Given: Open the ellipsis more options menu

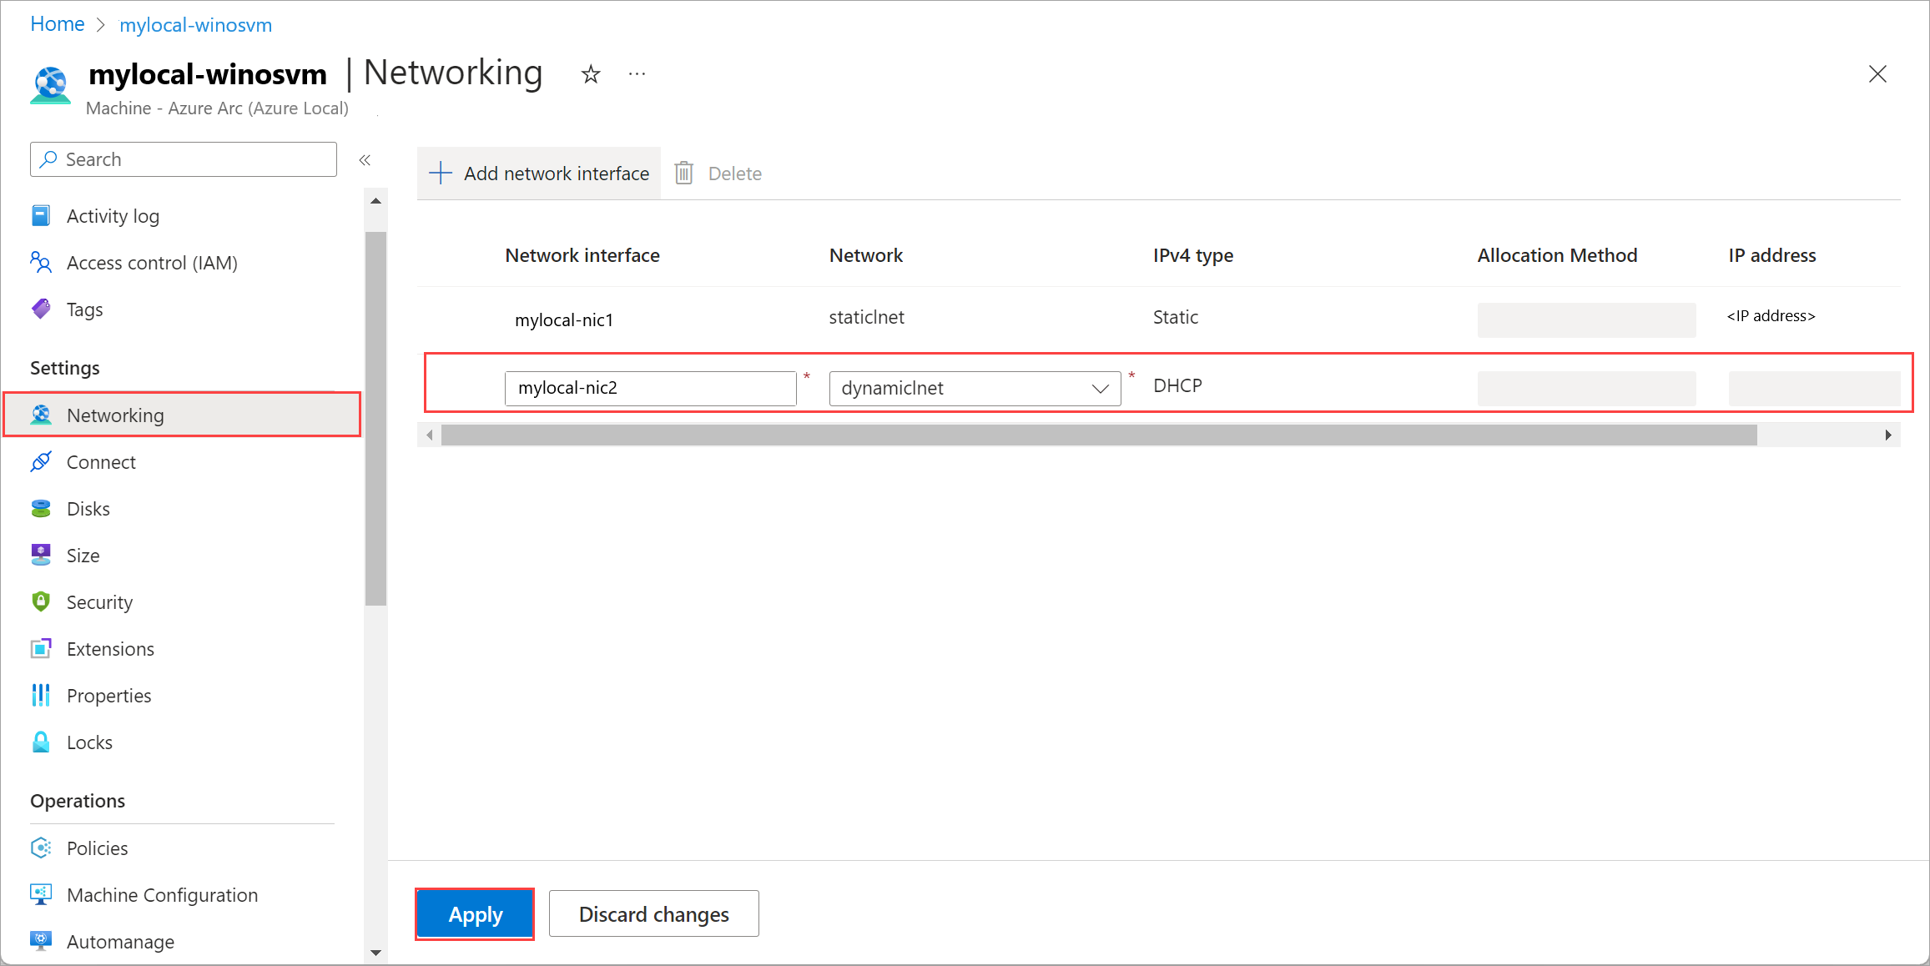Looking at the screenshot, I should coord(637,74).
